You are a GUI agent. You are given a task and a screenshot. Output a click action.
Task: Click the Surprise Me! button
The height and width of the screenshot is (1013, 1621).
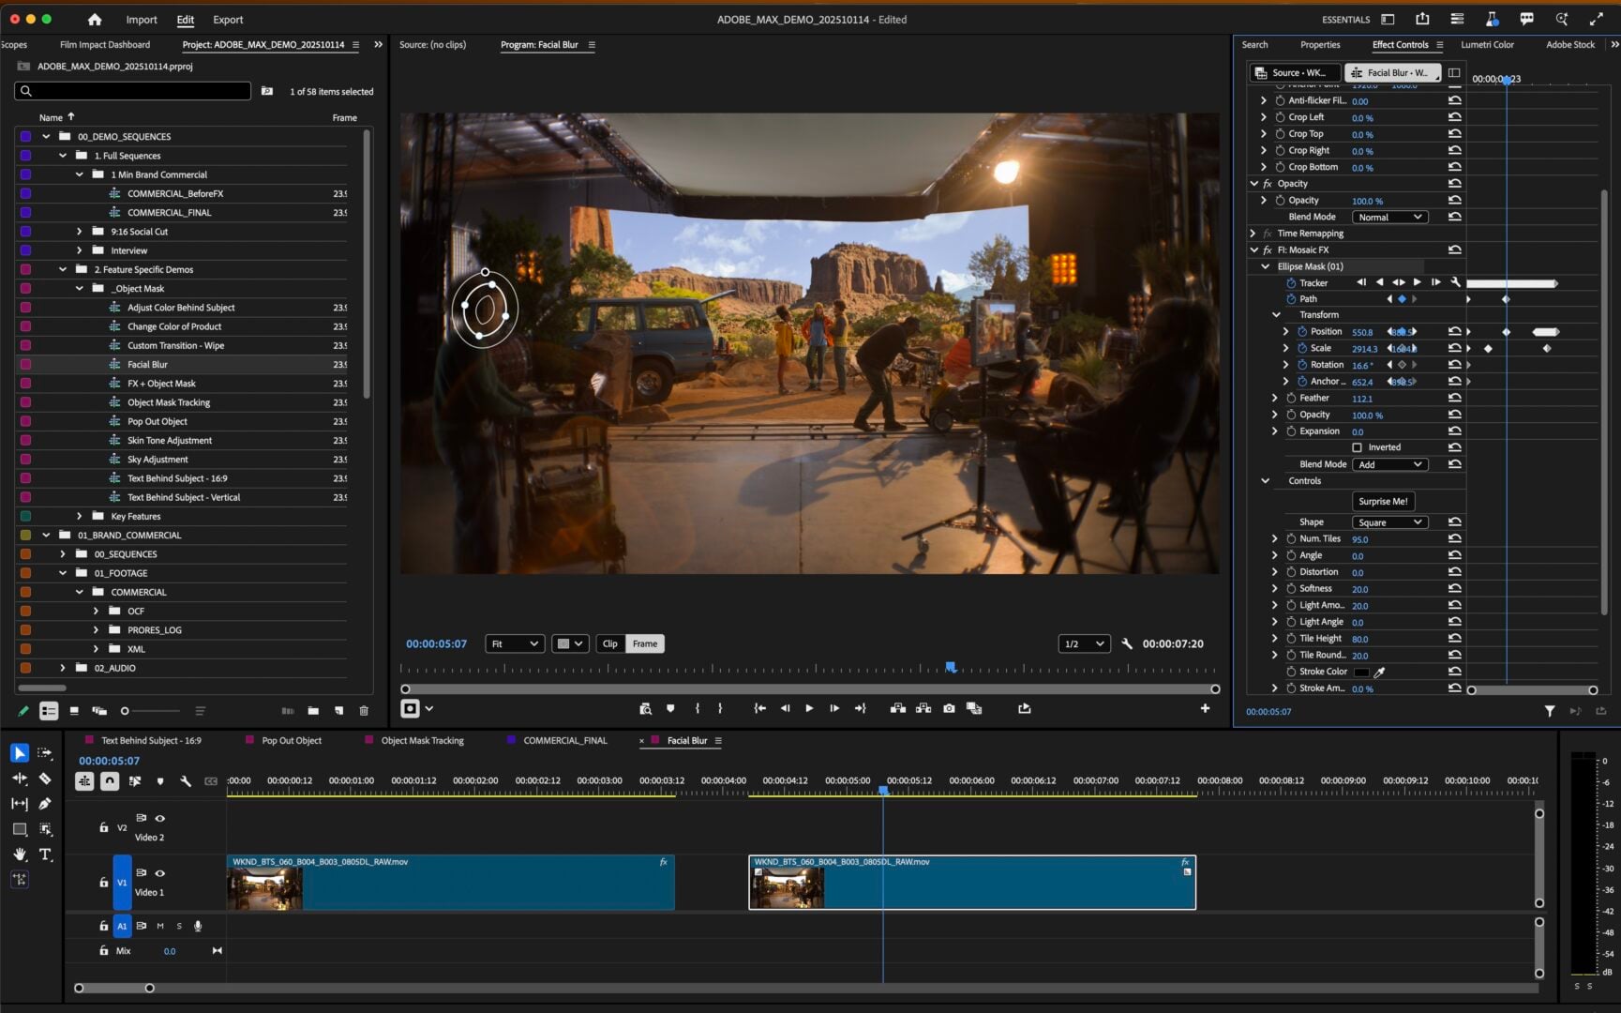(x=1383, y=501)
